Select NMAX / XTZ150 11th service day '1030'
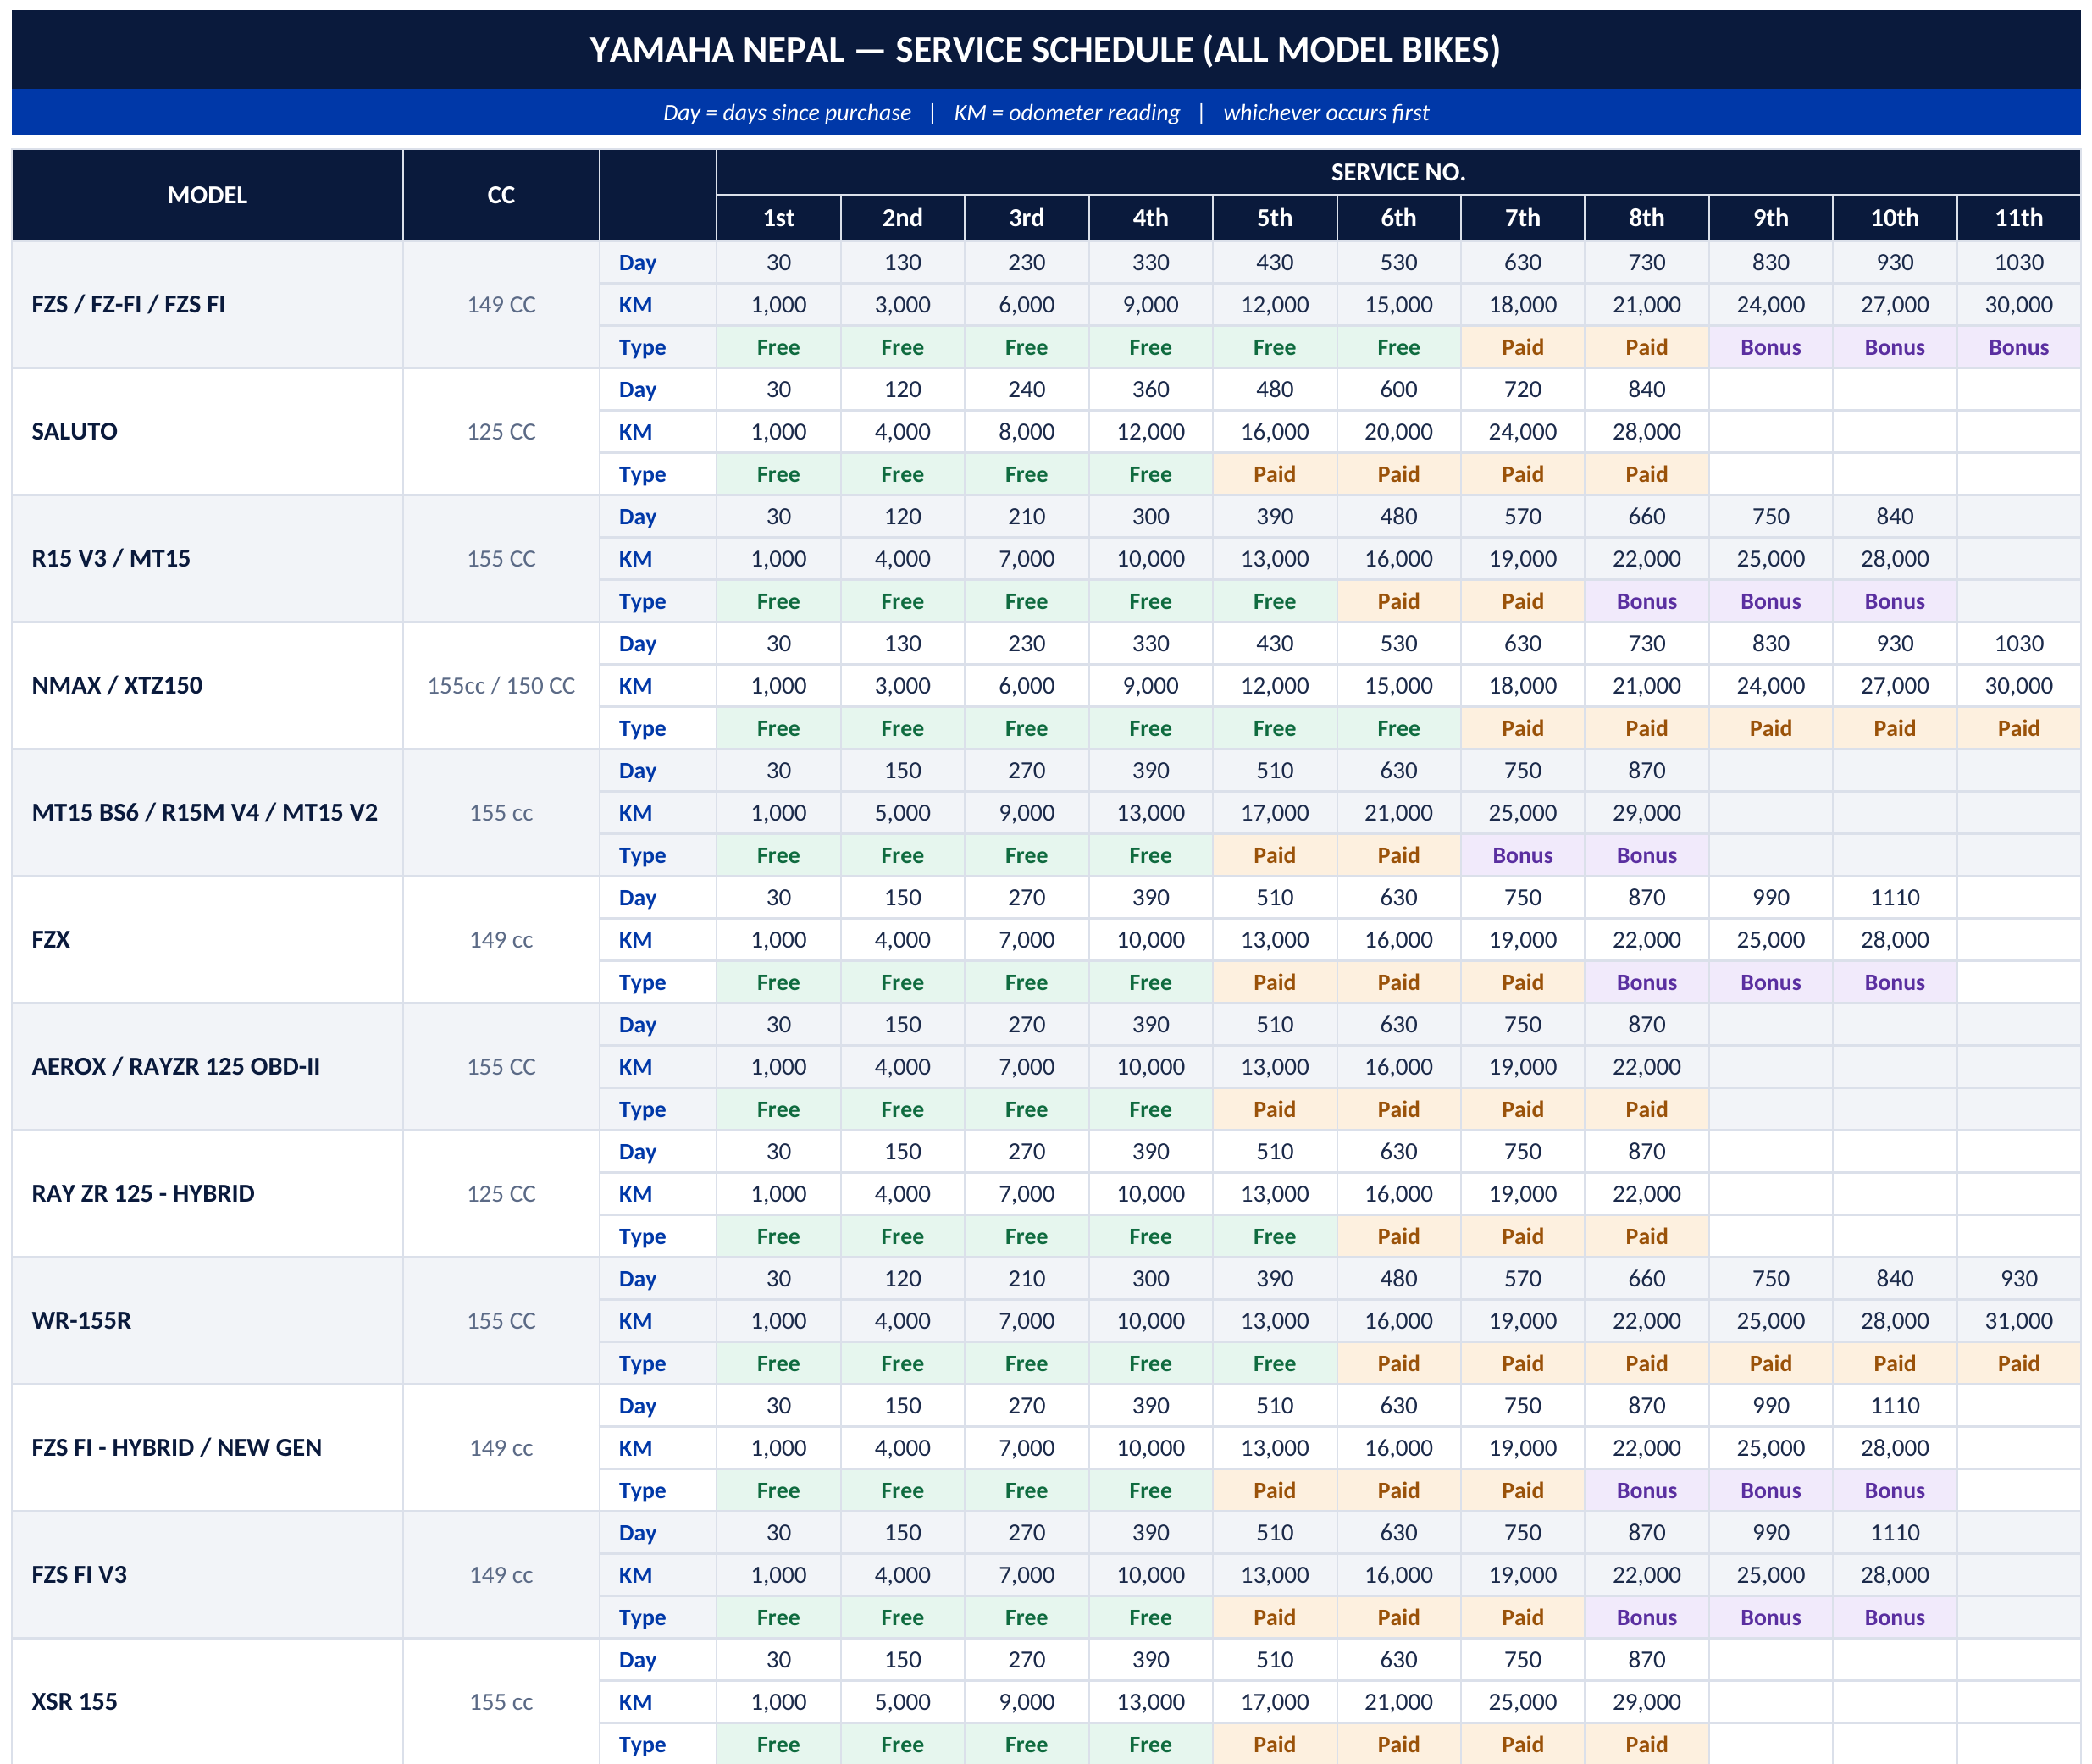This screenshot has width=2092, height=1764. point(2019,644)
